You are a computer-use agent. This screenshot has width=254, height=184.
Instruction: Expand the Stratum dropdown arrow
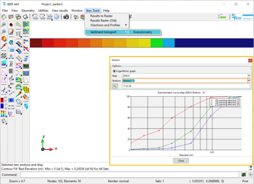pyautogui.click(x=249, y=80)
